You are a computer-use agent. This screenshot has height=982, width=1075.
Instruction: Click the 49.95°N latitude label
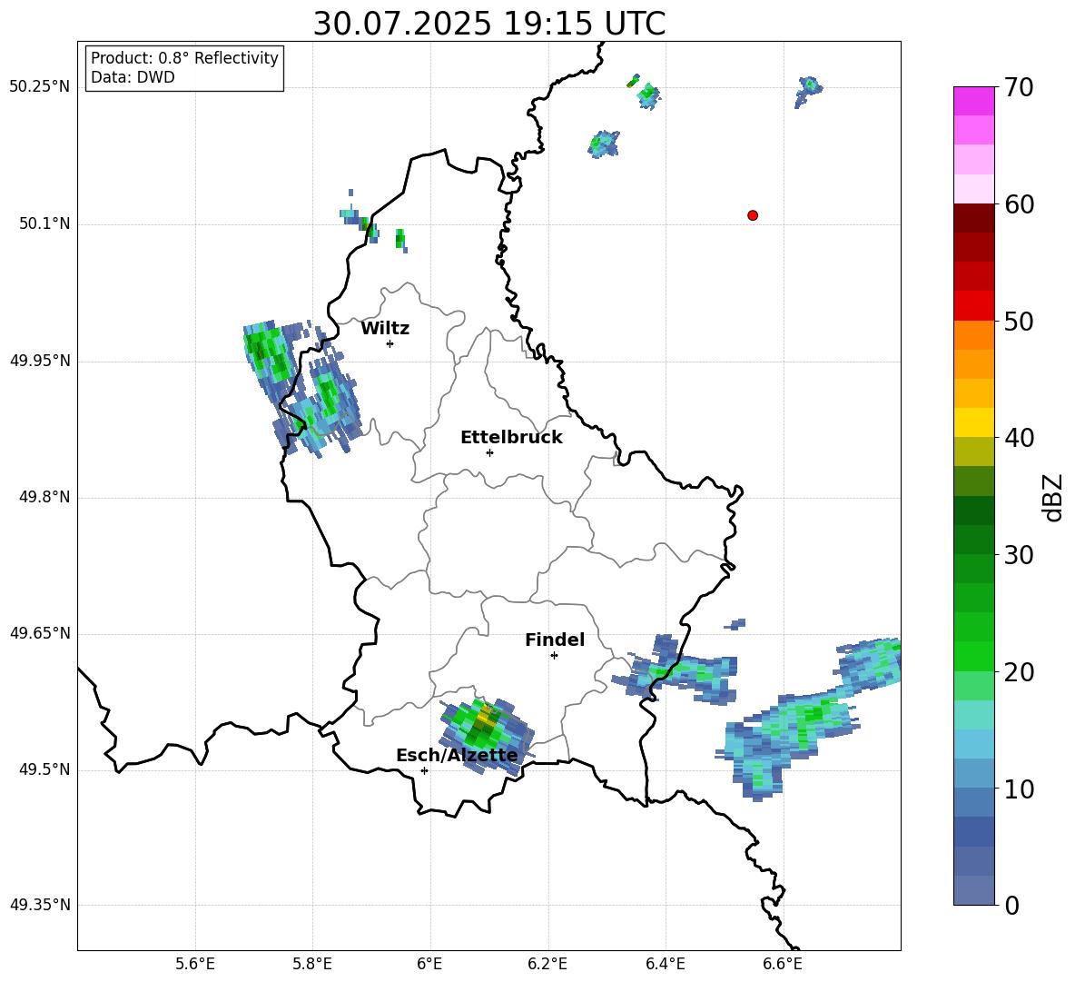pos(39,361)
